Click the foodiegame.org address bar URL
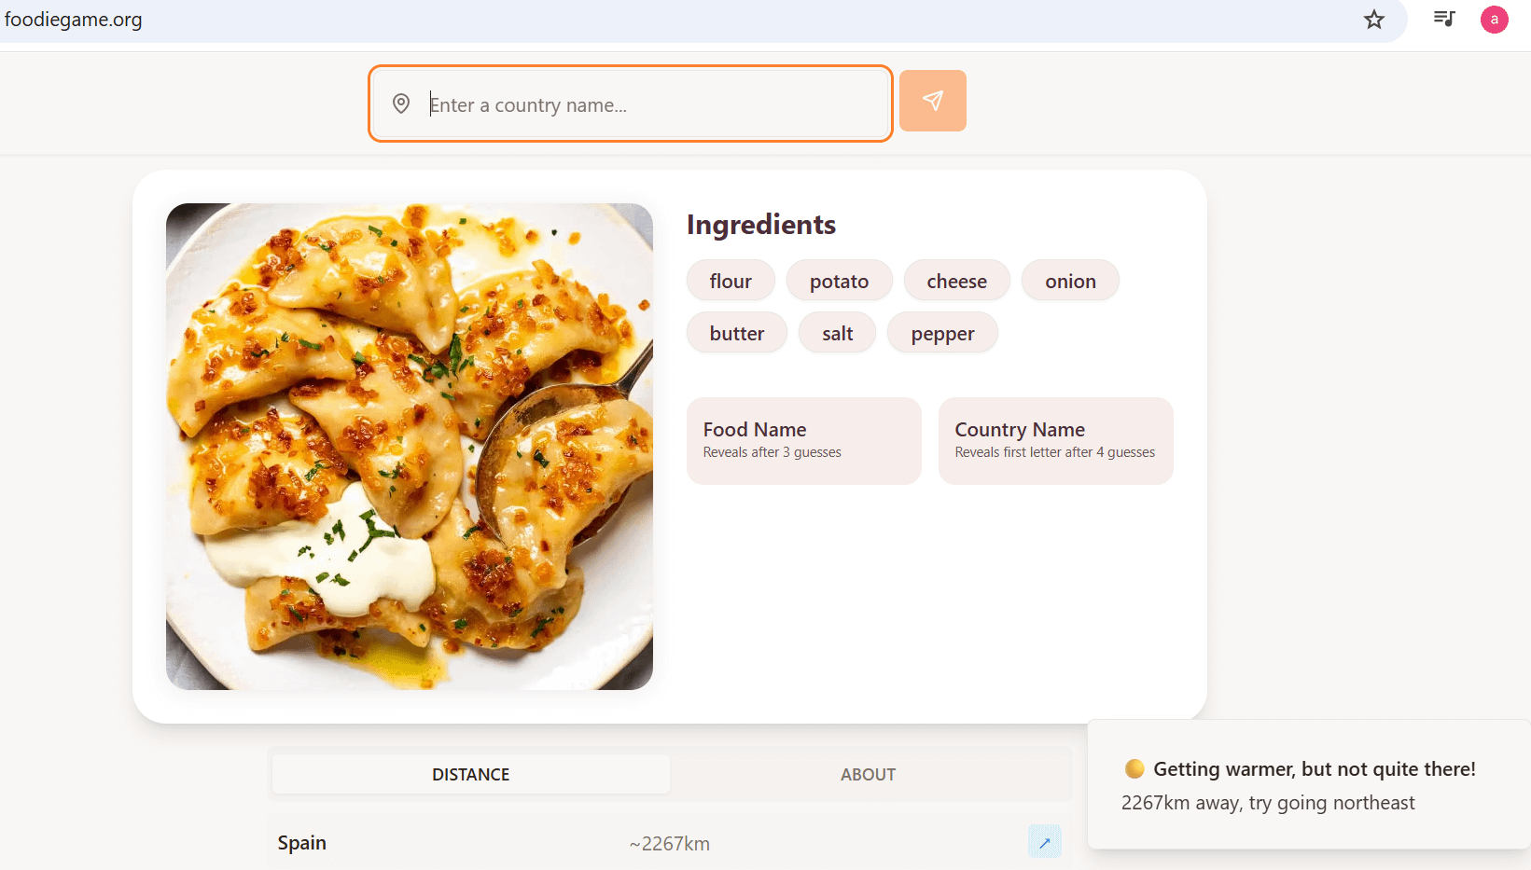The image size is (1531, 870). (74, 20)
